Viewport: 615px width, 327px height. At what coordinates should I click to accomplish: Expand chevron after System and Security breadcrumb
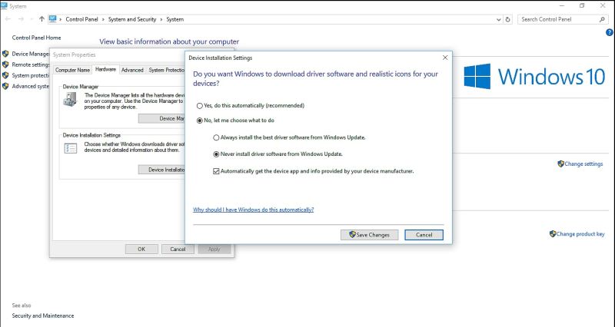161,19
